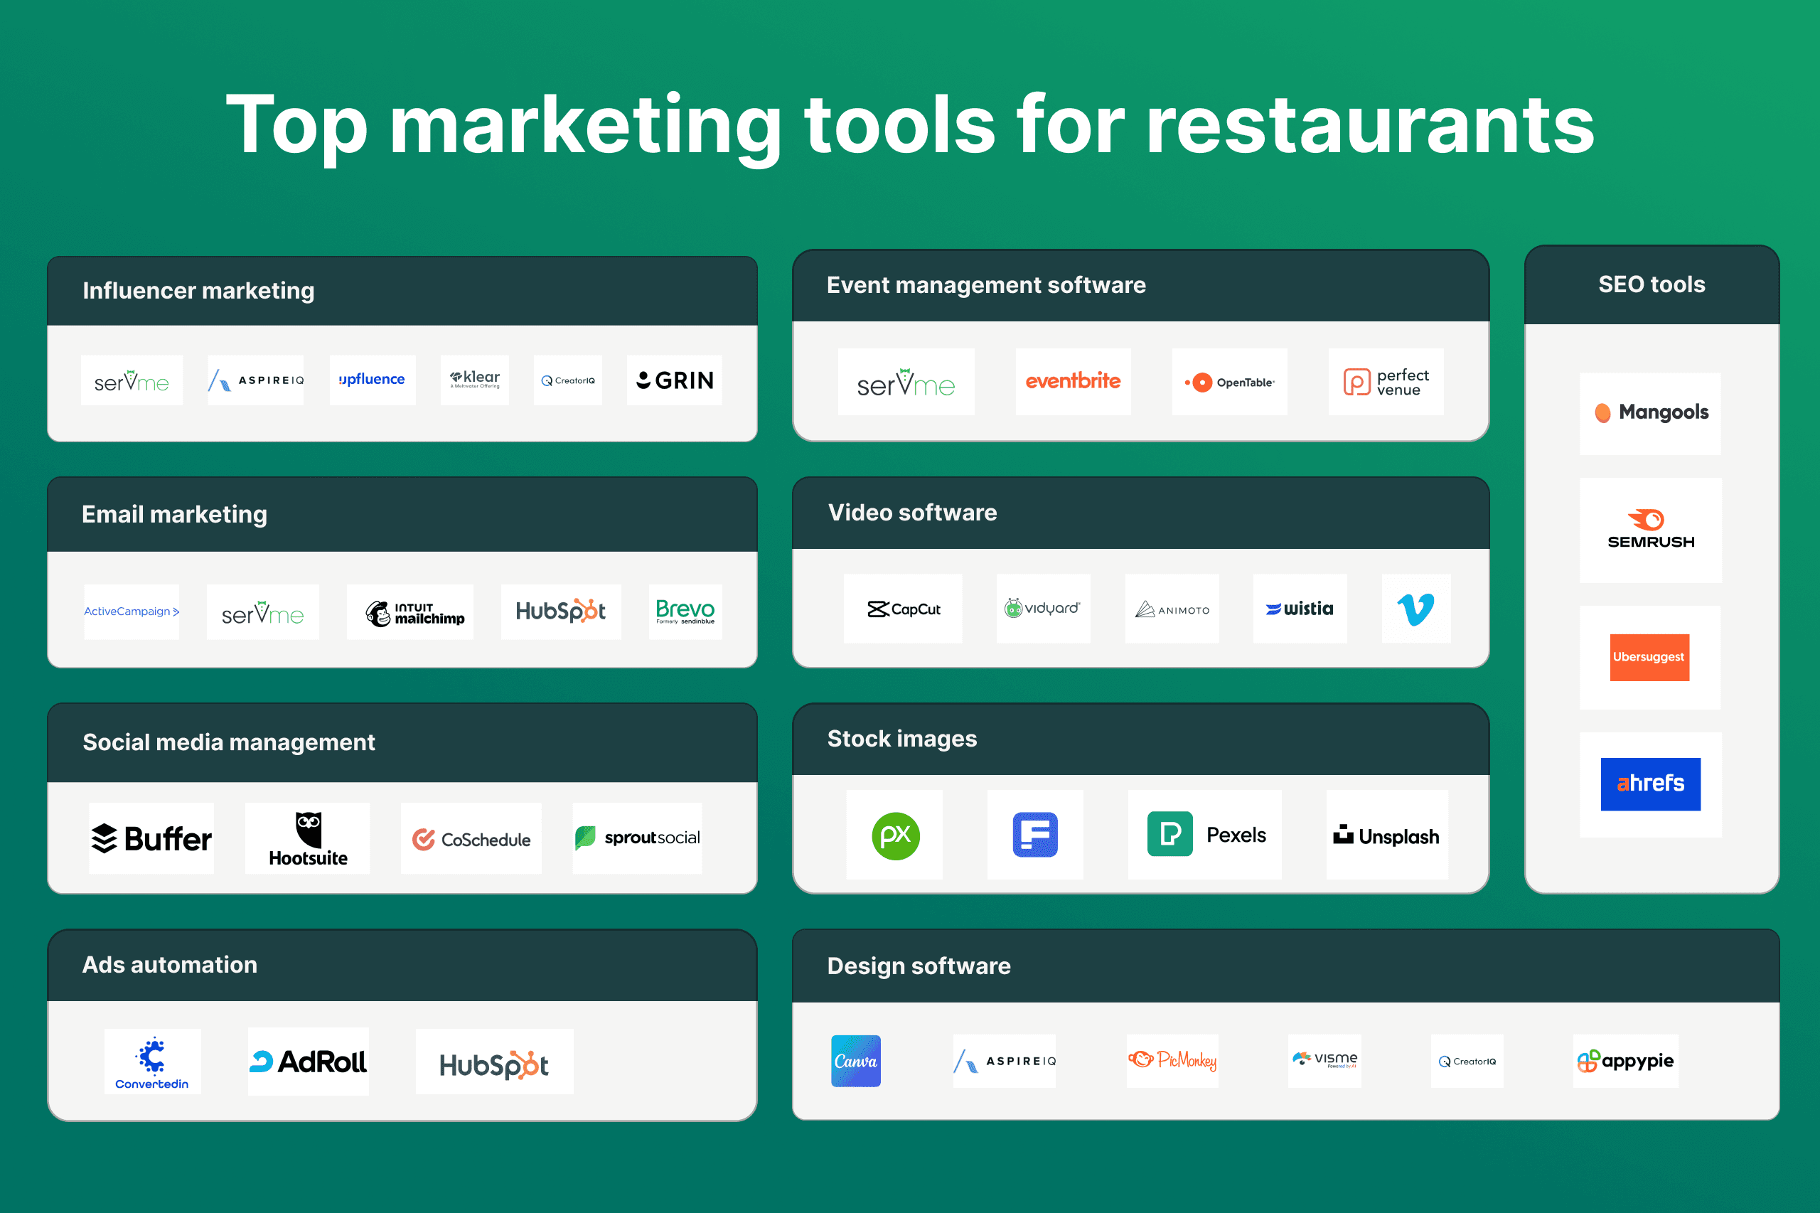Click the Mangools logo
This screenshot has width=1820, height=1213.
click(x=1651, y=413)
